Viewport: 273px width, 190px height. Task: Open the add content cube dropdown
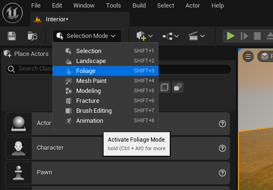point(144,36)
